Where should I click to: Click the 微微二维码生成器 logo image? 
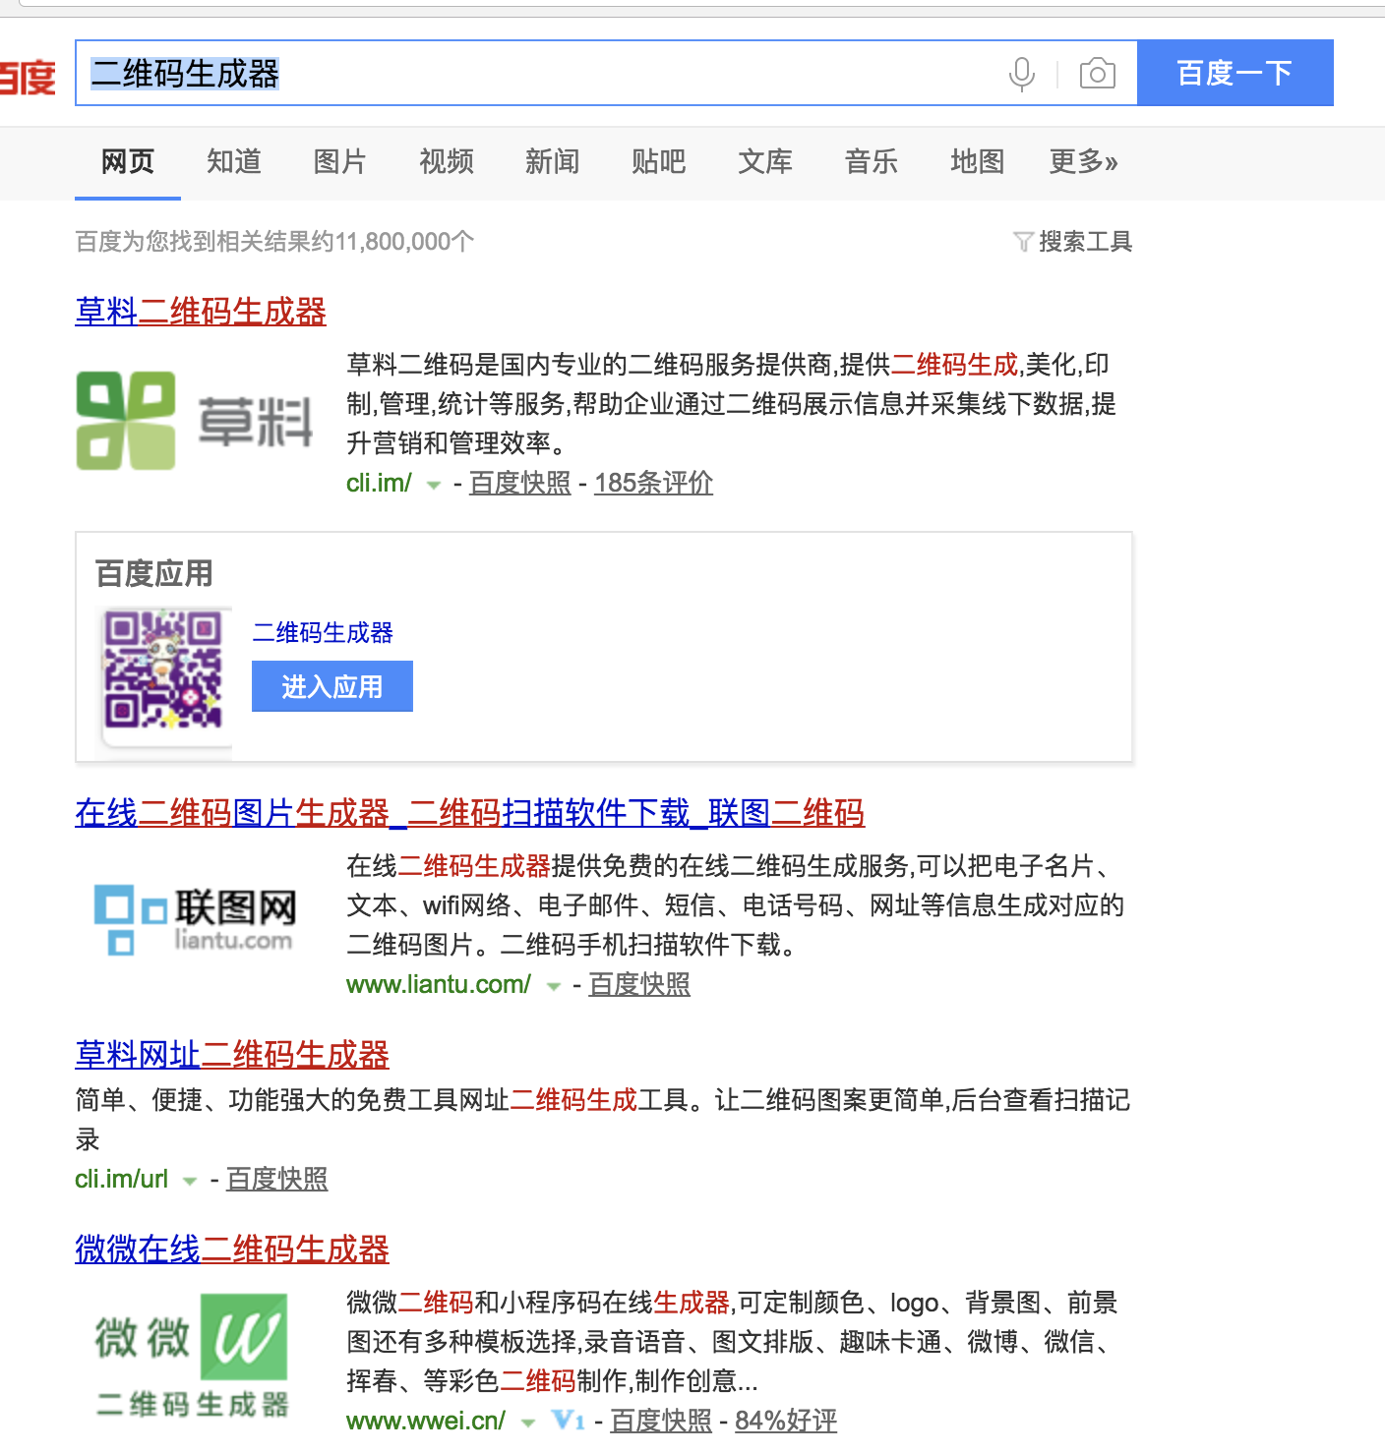(x=192, y=1357)
